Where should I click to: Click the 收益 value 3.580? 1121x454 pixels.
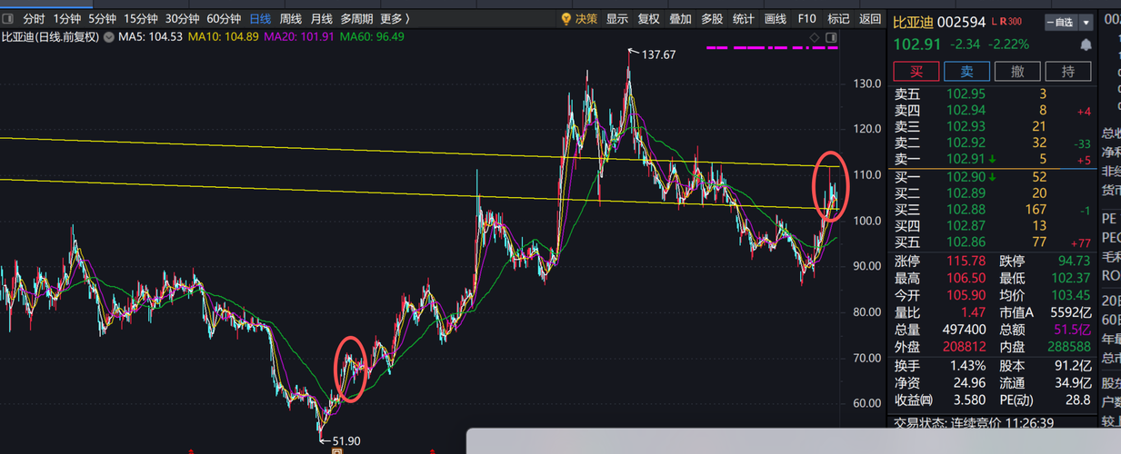[x=968, y=400]
